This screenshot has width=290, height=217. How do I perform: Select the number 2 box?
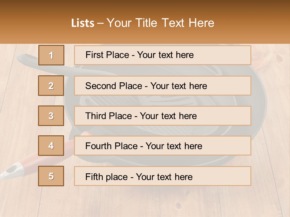click(51, 86)
